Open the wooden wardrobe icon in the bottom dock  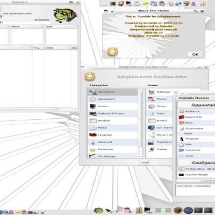(x=139, y=211)
